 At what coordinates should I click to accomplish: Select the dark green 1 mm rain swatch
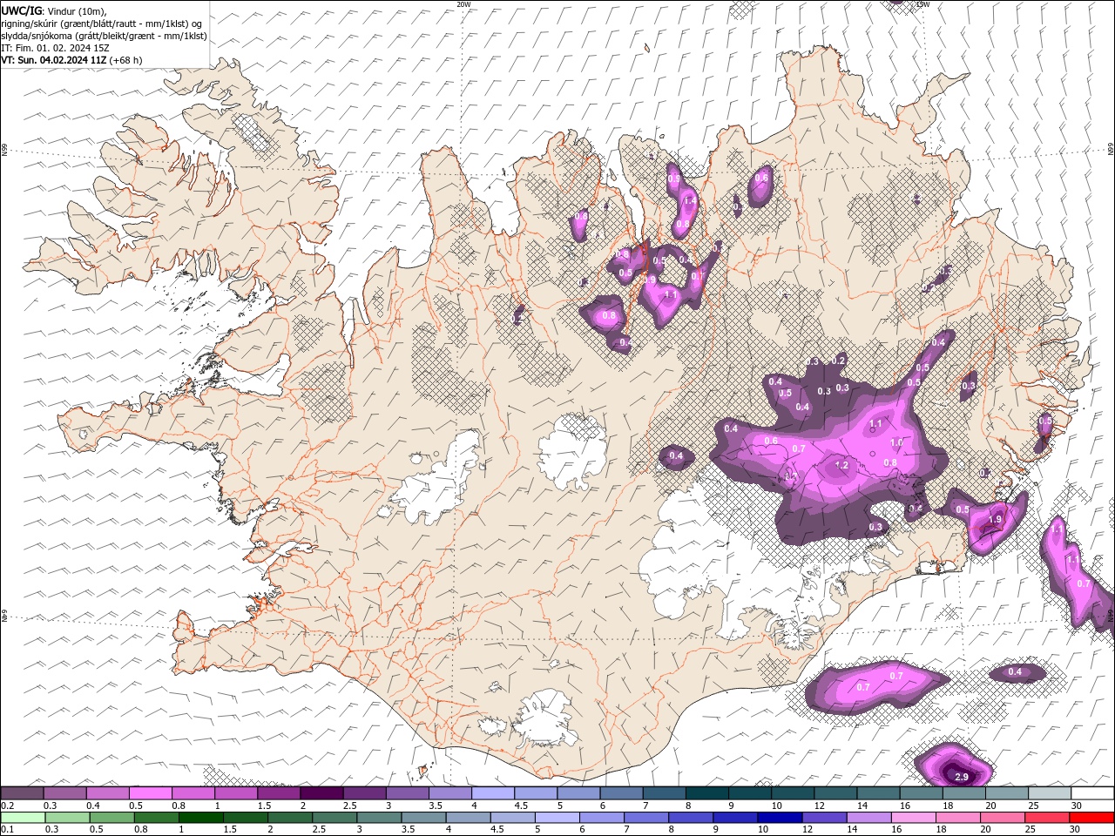click(201, 817)
